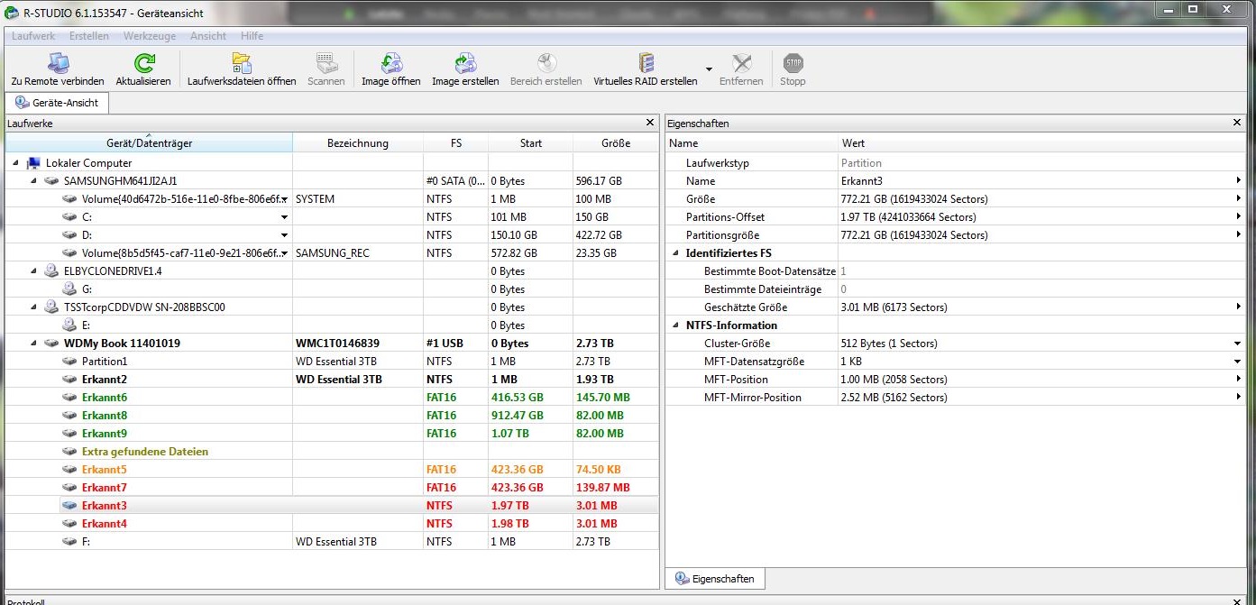This screenshot has height=605, width=1256.
Task: Open the Erstellen menu
Action: tap(89, 36)
